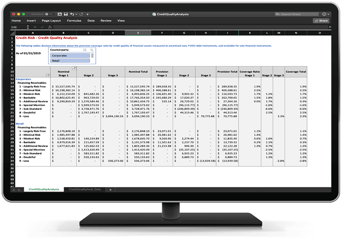Expand the formula bar with the arrow
The height and width of the screenshot is (239, 342).
click(330, 27)
